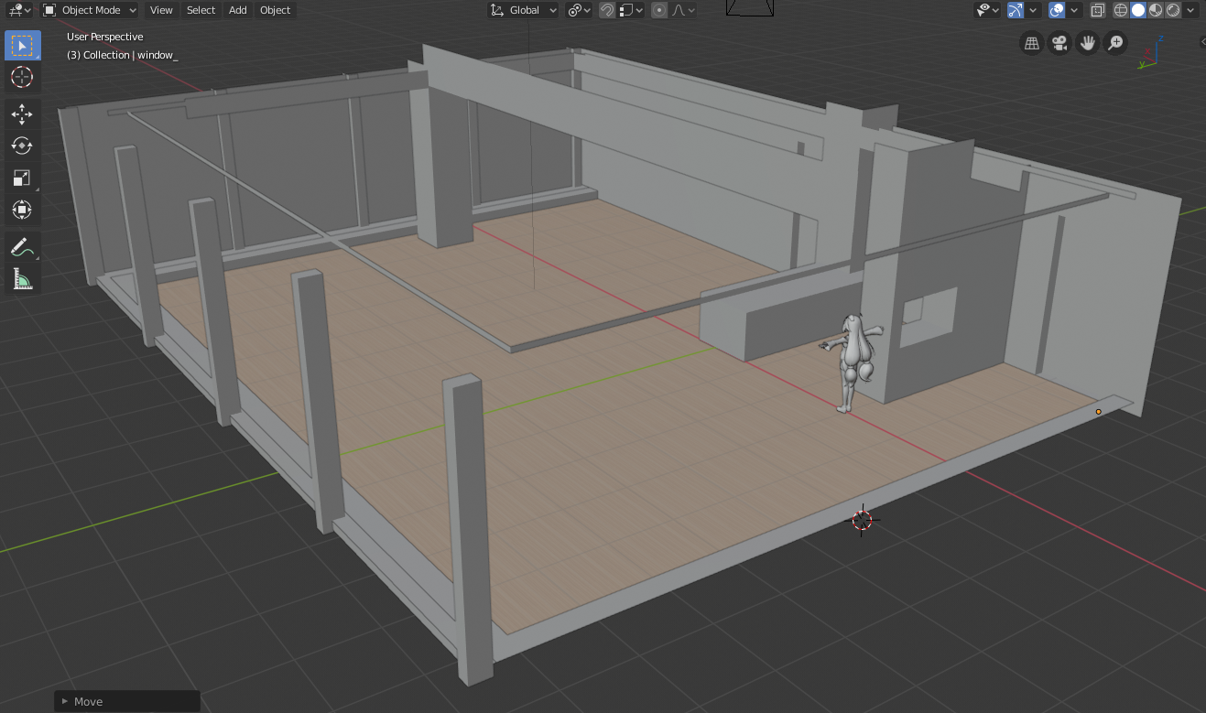Viewport: 1206px width, 713px height.
Task: Activate the Annotate pencil tool
Action: (x=22, y=247)
